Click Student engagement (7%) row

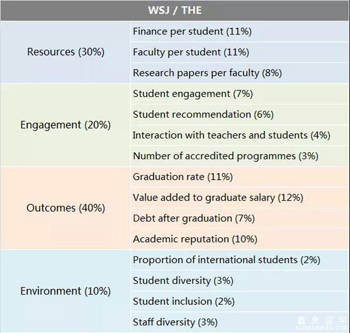pos(240,93)
